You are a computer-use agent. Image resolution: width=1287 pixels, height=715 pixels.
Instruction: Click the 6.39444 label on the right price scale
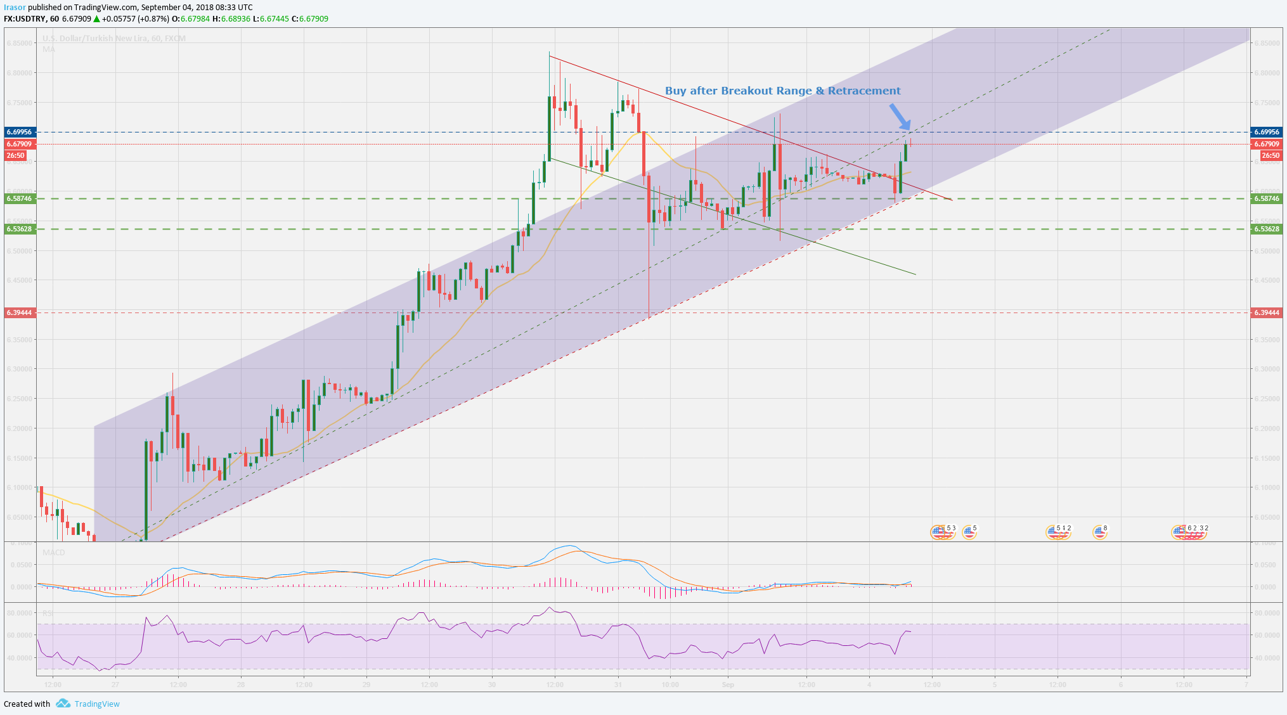point(1267,312)
